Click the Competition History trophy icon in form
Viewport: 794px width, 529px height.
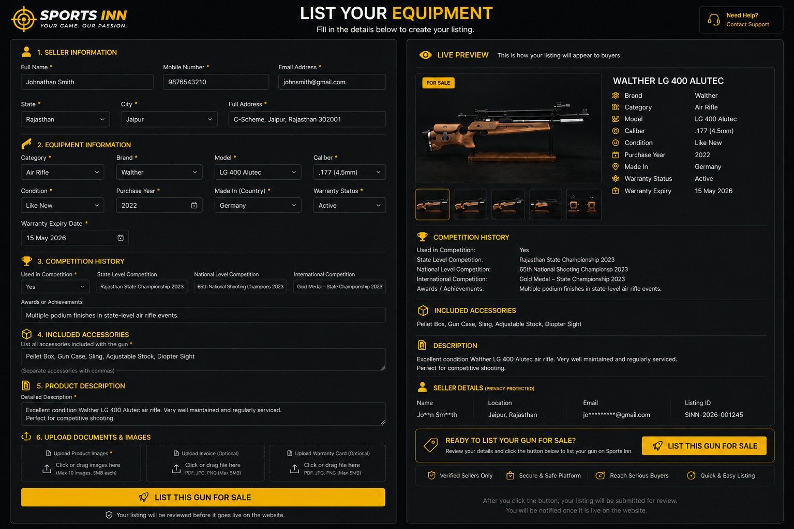(x=26, y=261)
